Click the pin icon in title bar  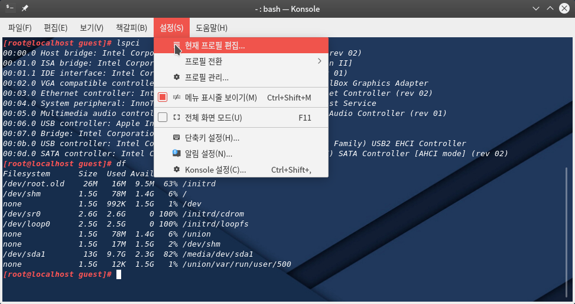pos(25,8)
